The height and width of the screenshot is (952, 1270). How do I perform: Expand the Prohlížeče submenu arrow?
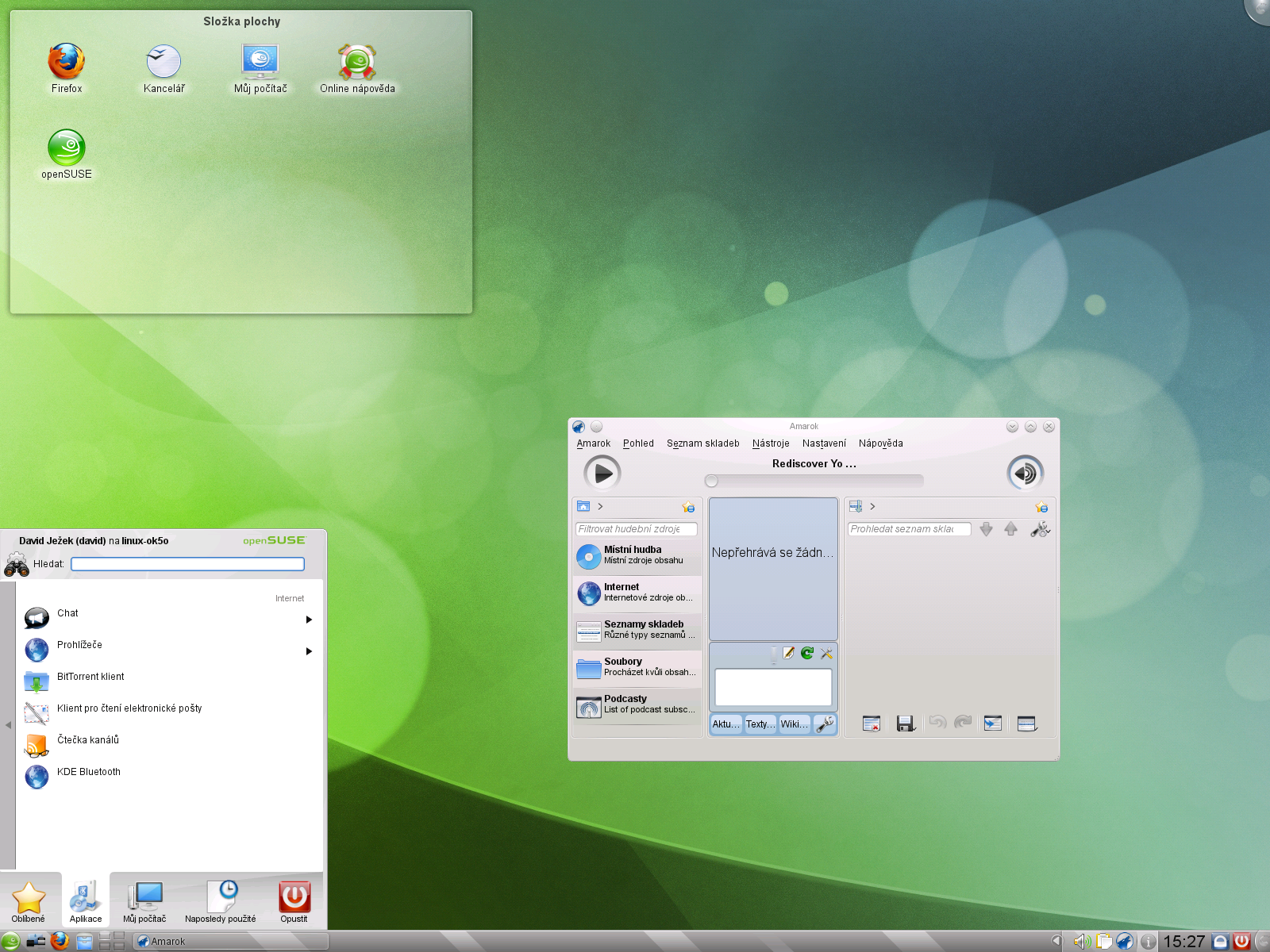click(309, 651)
